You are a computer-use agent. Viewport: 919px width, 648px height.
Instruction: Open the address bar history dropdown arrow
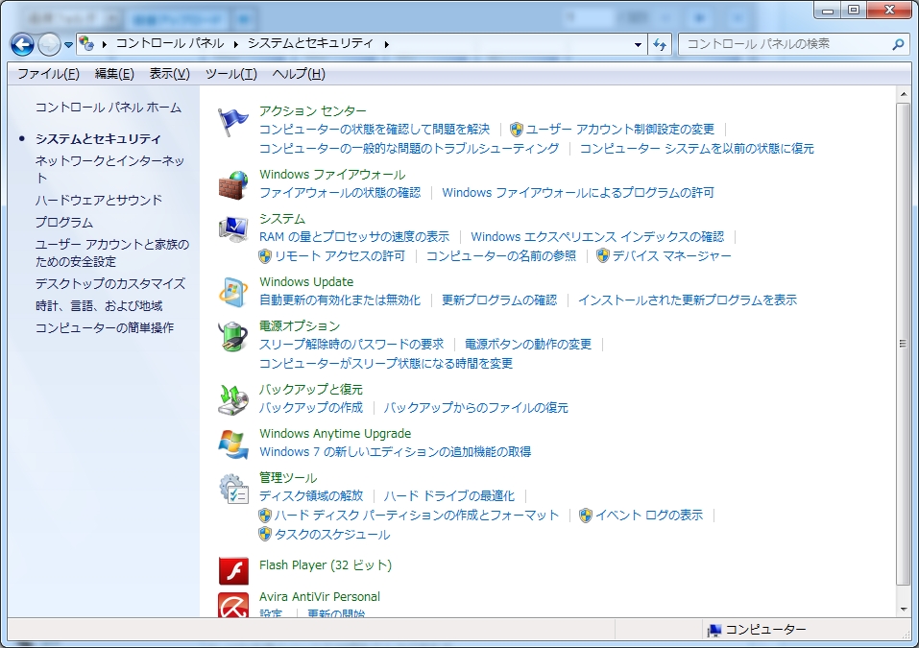tap(638, 44)
